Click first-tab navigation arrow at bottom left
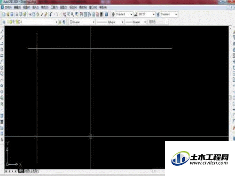The image size is (235, 176). pyautogui.click(x=6, y=171)
